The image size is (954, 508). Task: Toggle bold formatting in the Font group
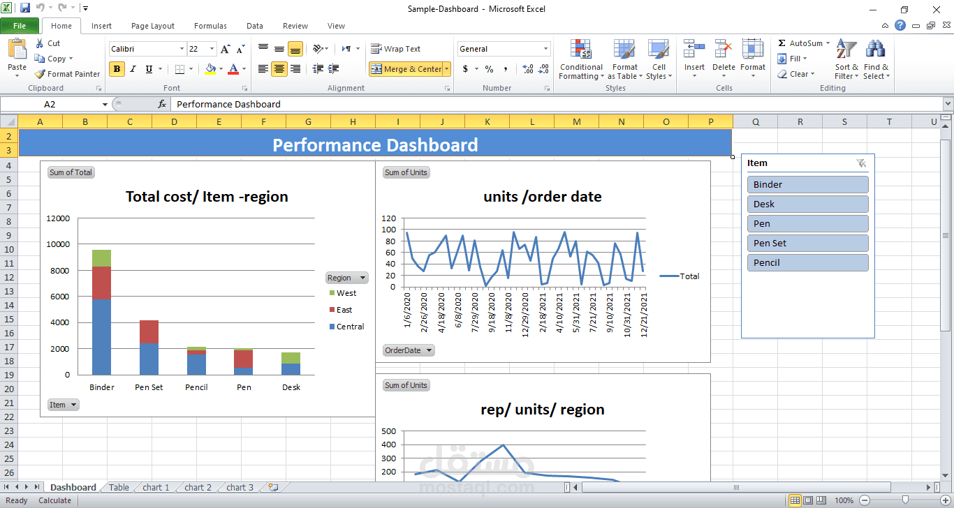116,69
